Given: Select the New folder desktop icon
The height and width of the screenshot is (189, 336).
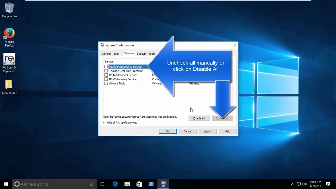Looking at the screenshot, I should [x=9, y=87].
